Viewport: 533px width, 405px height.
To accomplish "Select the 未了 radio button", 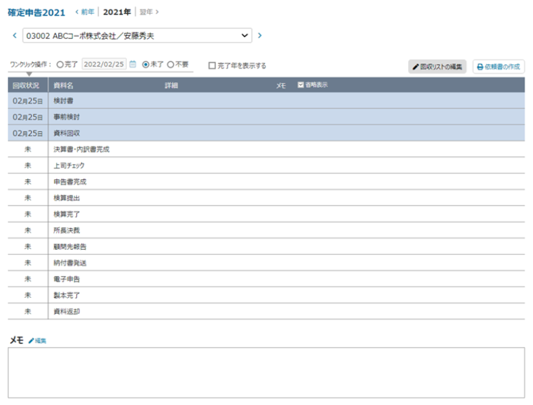I will pos(146,65).
